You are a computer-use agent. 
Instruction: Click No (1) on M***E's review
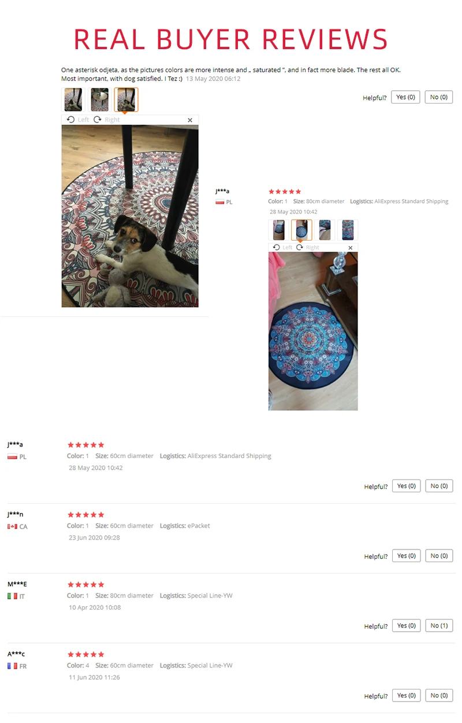[x=439, y=626]
